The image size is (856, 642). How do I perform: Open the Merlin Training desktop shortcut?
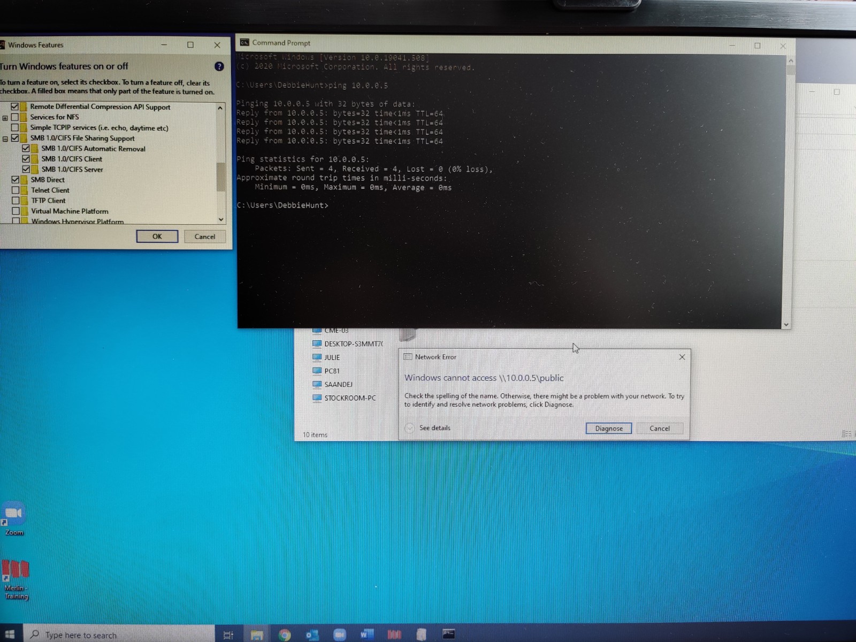(x=16, y=579)
